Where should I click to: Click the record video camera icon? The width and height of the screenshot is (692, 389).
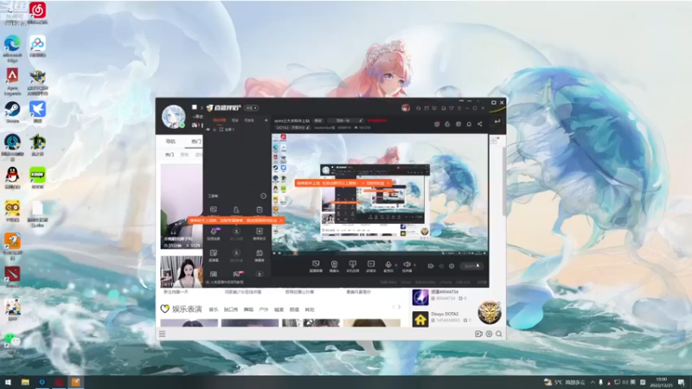[430, 266]
